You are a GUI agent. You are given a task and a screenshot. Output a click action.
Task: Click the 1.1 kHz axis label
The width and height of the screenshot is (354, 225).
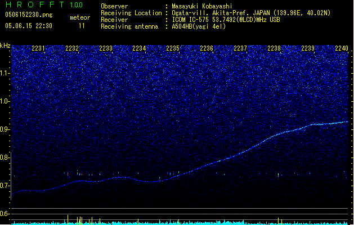click(5, 73)
